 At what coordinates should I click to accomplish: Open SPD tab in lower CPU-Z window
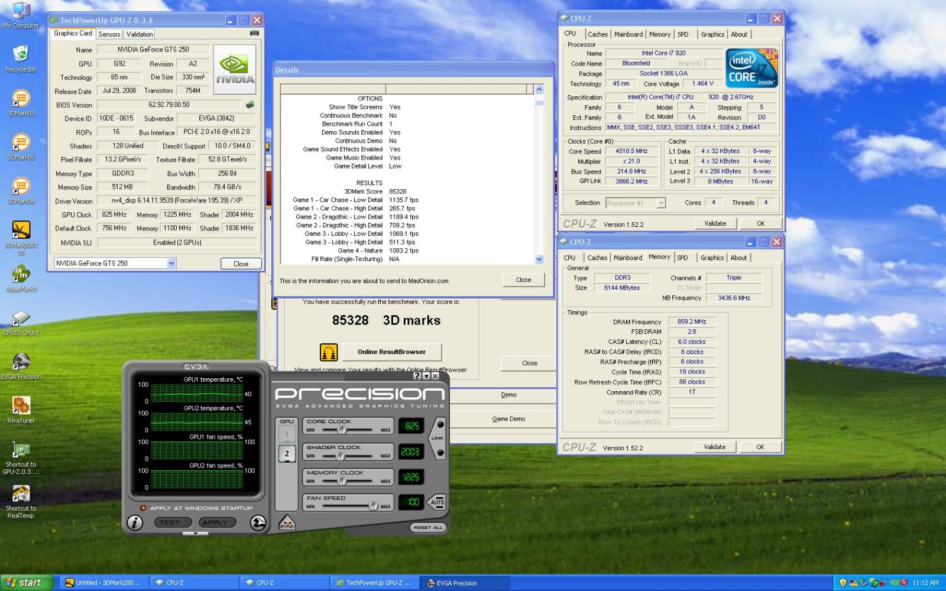(682, 258)
